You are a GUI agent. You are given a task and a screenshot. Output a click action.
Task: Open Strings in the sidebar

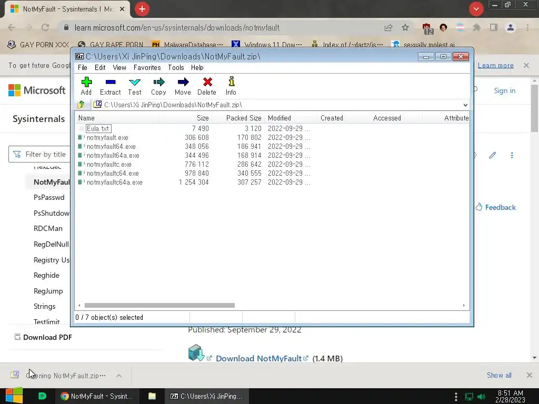point(44,306)
